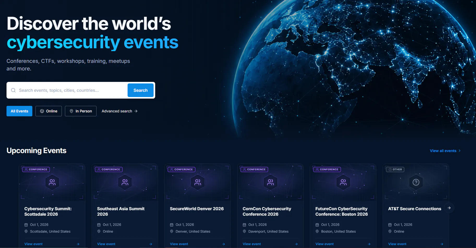Click location pin beside Scottsdale, United States
Viewport: 476px width, 248px height.
click(26, 231)
